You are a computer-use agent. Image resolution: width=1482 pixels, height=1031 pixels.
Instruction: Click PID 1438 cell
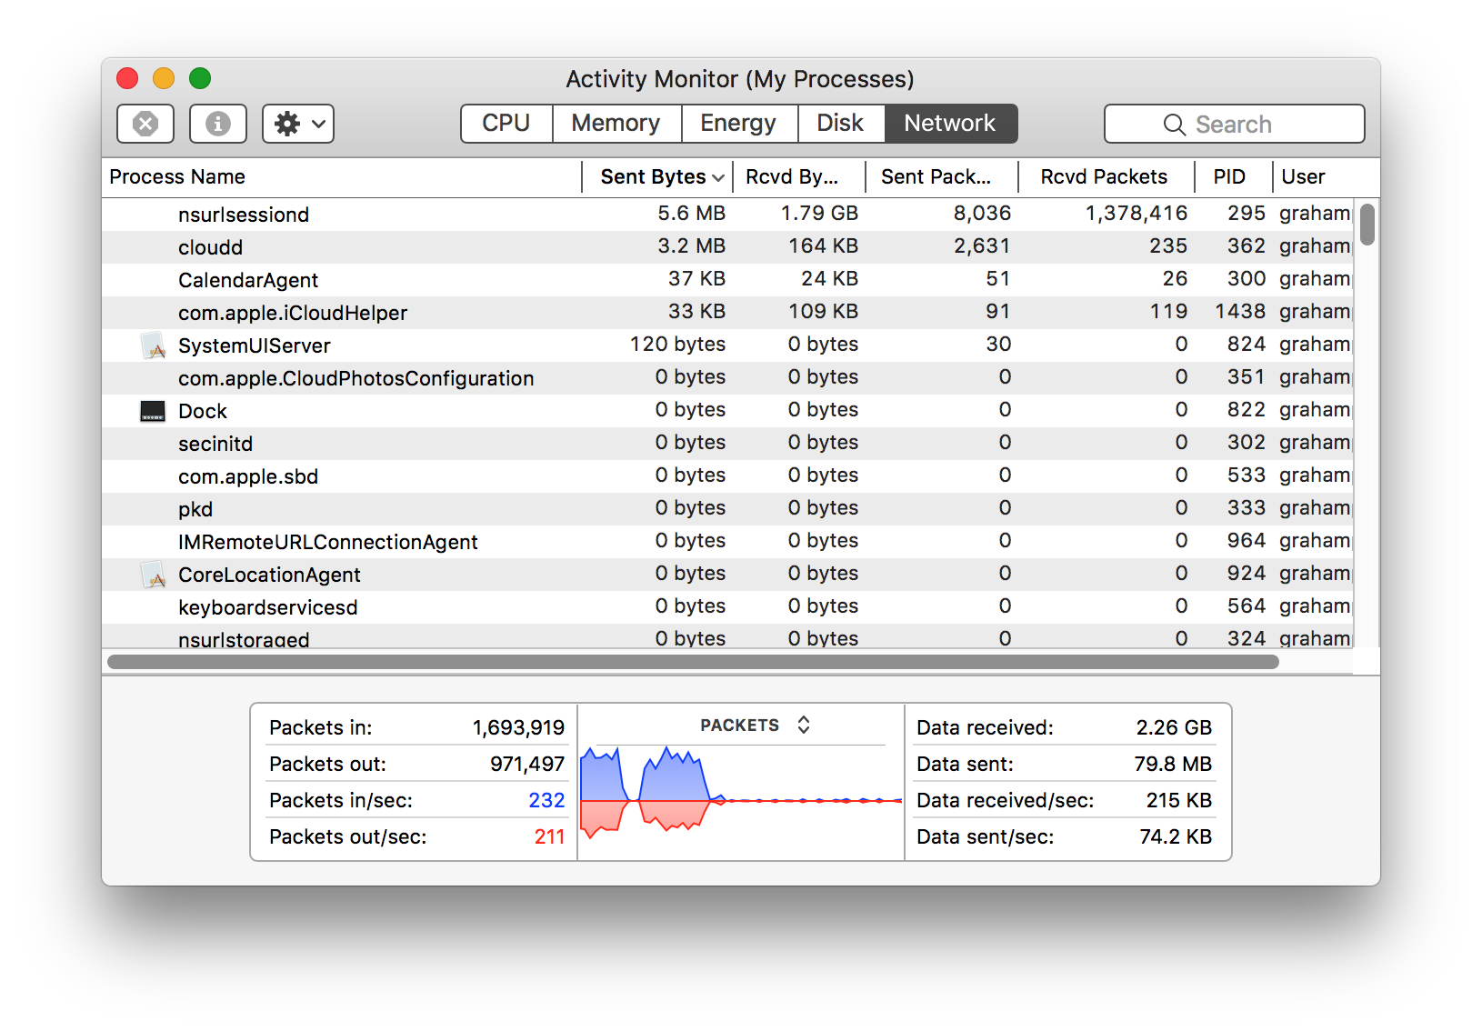pos(1240,312)
